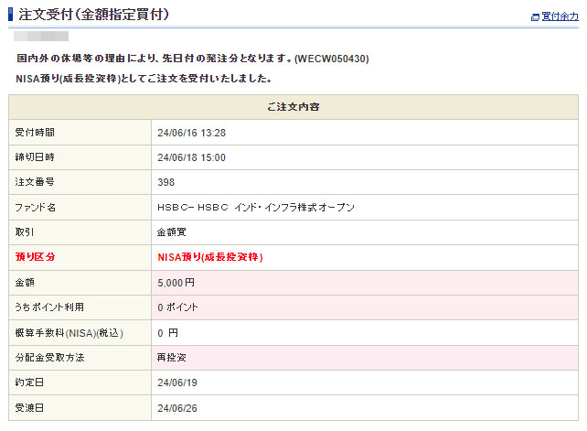Click the red 預り区分 label
This screenshot has height=431, width=587.
[36, 257]
